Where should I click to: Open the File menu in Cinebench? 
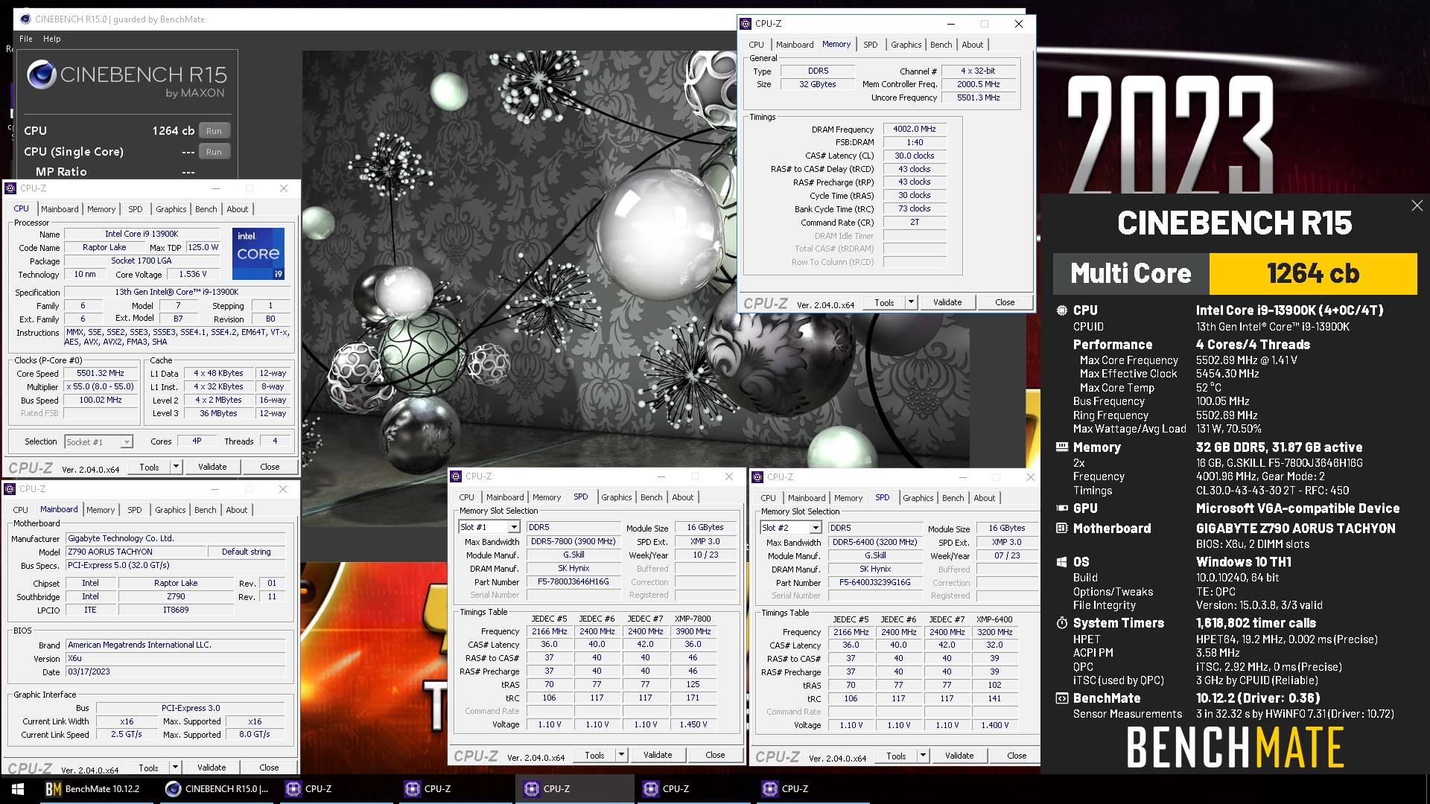(26, 39)
